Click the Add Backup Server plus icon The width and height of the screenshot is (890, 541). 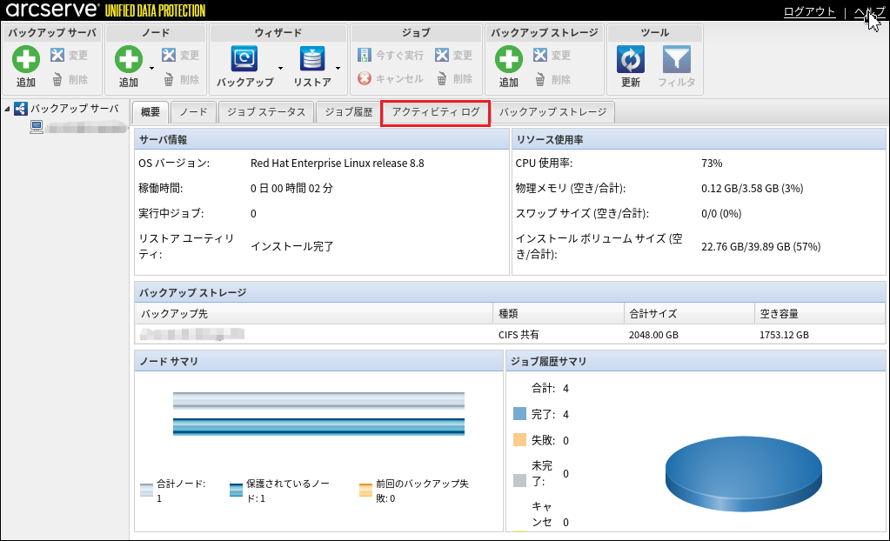(26, 60)
